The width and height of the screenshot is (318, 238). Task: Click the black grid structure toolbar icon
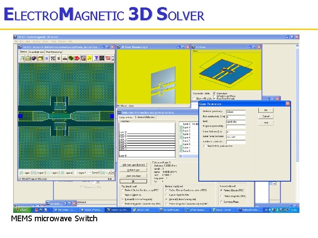[x=53, y=59]
